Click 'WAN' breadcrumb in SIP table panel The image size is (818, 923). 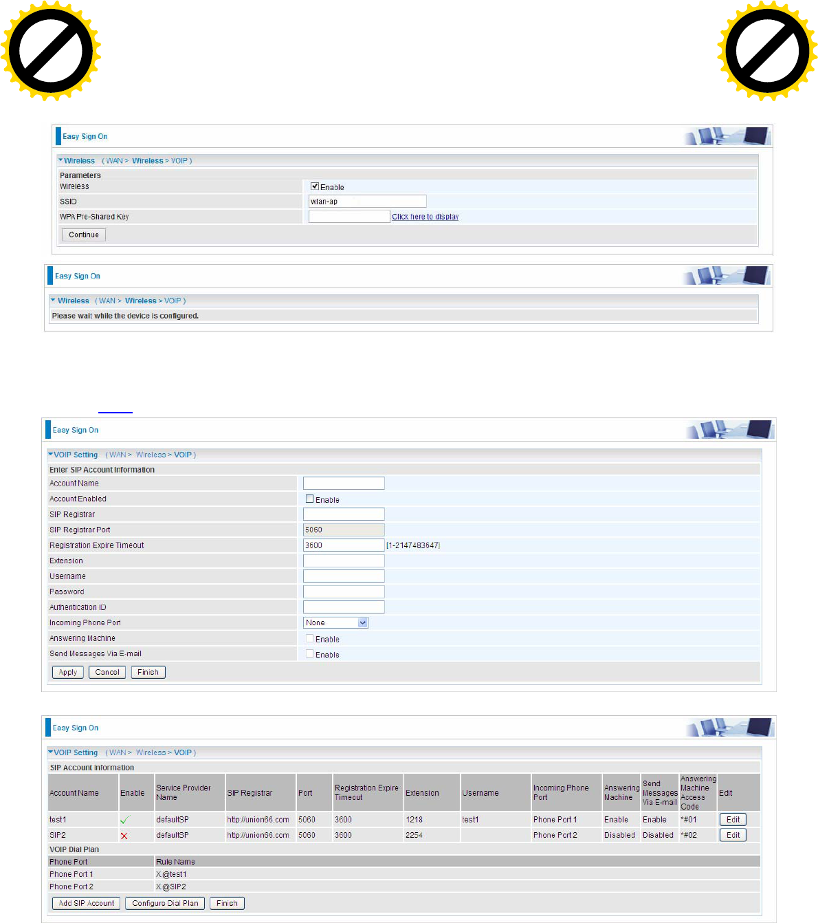(x=118, y=752)
